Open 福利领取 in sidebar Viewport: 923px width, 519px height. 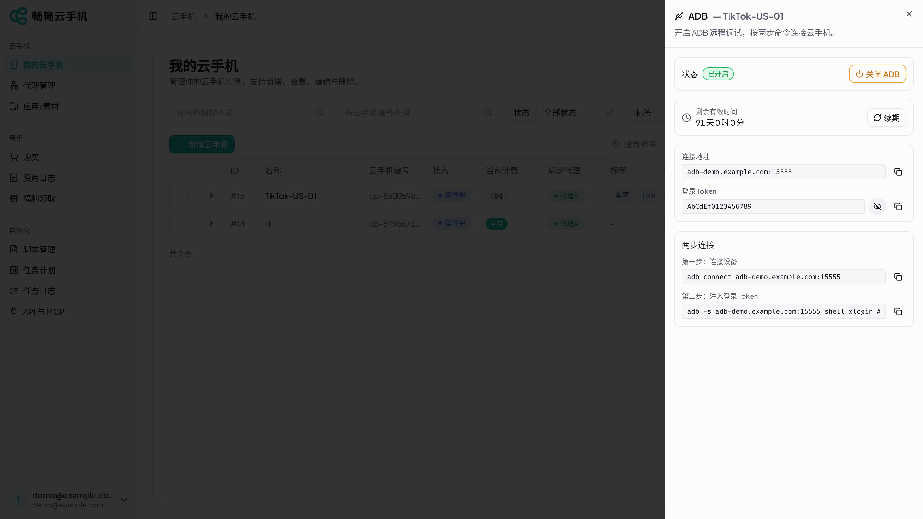(x=69, y=199)
